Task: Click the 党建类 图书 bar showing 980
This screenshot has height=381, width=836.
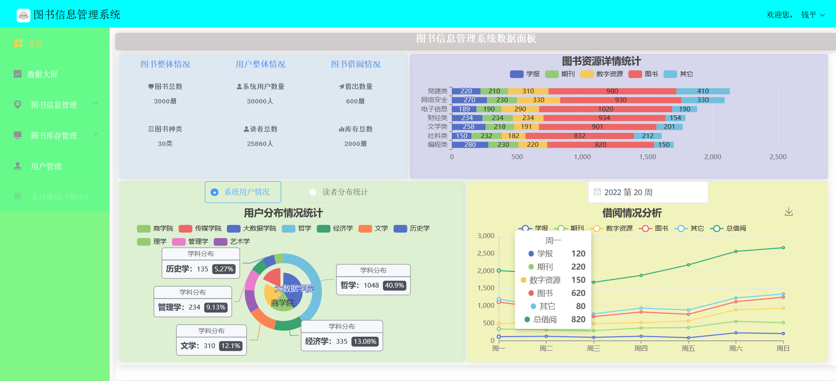Action: point(612,91)
